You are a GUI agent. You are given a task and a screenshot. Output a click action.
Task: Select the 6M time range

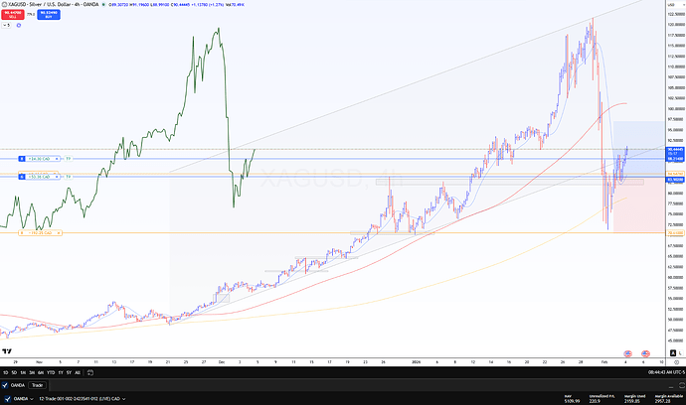click(x=41, y=372)
